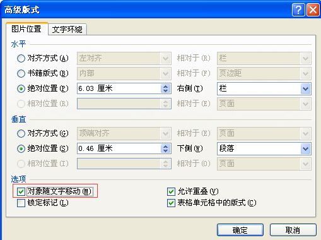
Task: Open the 下侧(W) 段落 dropdown
Action: click(305, 148)
